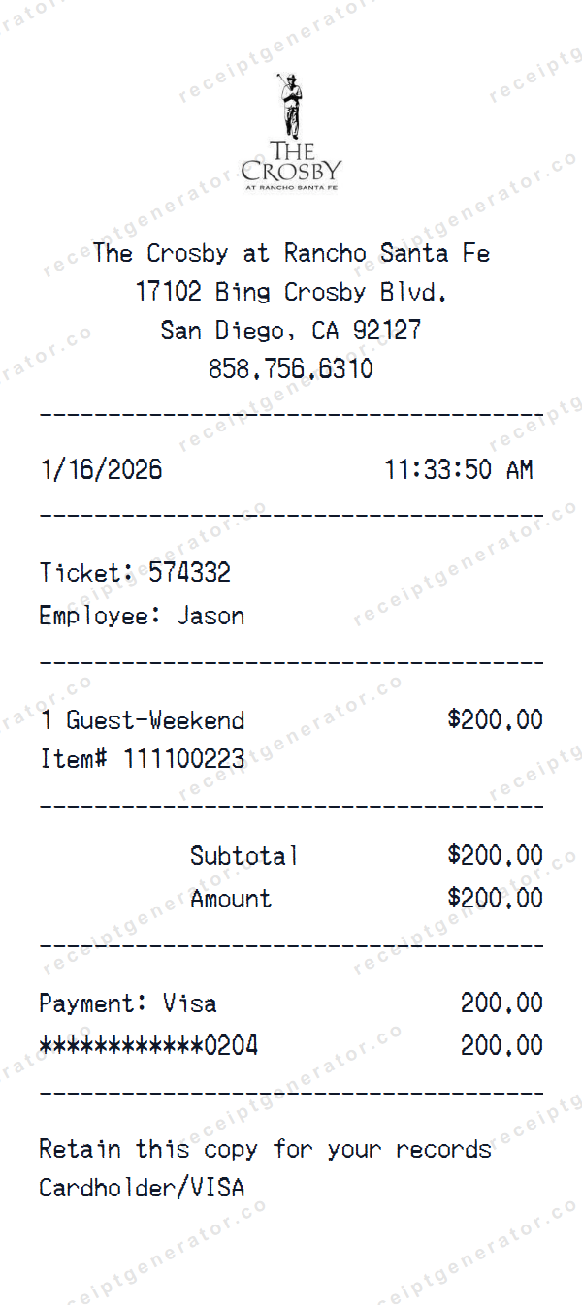582x1305 pixels.
Task: Select the 17102 Bing Crosby Blvd address line
Action: (291, 292)
